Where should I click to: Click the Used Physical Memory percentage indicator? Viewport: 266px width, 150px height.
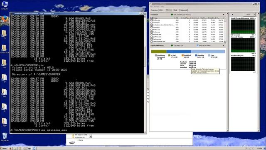172,15
